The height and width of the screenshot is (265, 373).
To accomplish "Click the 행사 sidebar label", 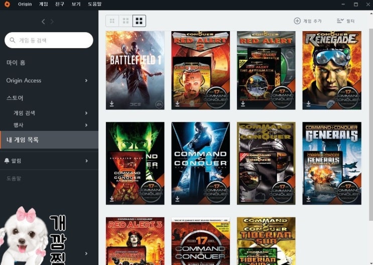I will pyautogui.click(x=18, y=125).
